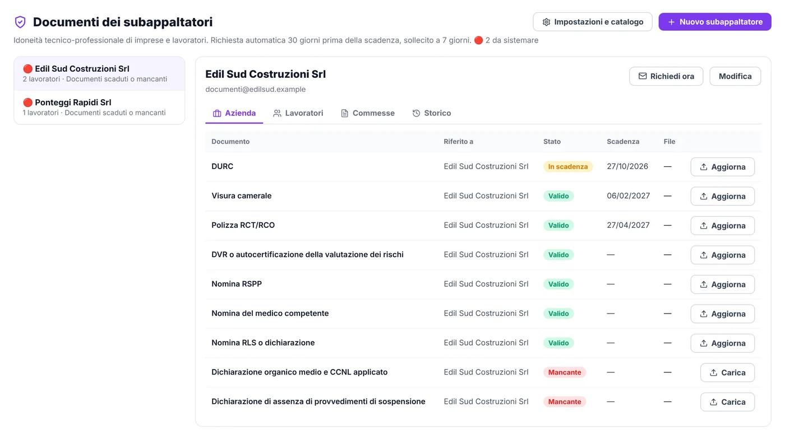
Task: Click the Riferito a column header
Action: (x=458, y=142)
